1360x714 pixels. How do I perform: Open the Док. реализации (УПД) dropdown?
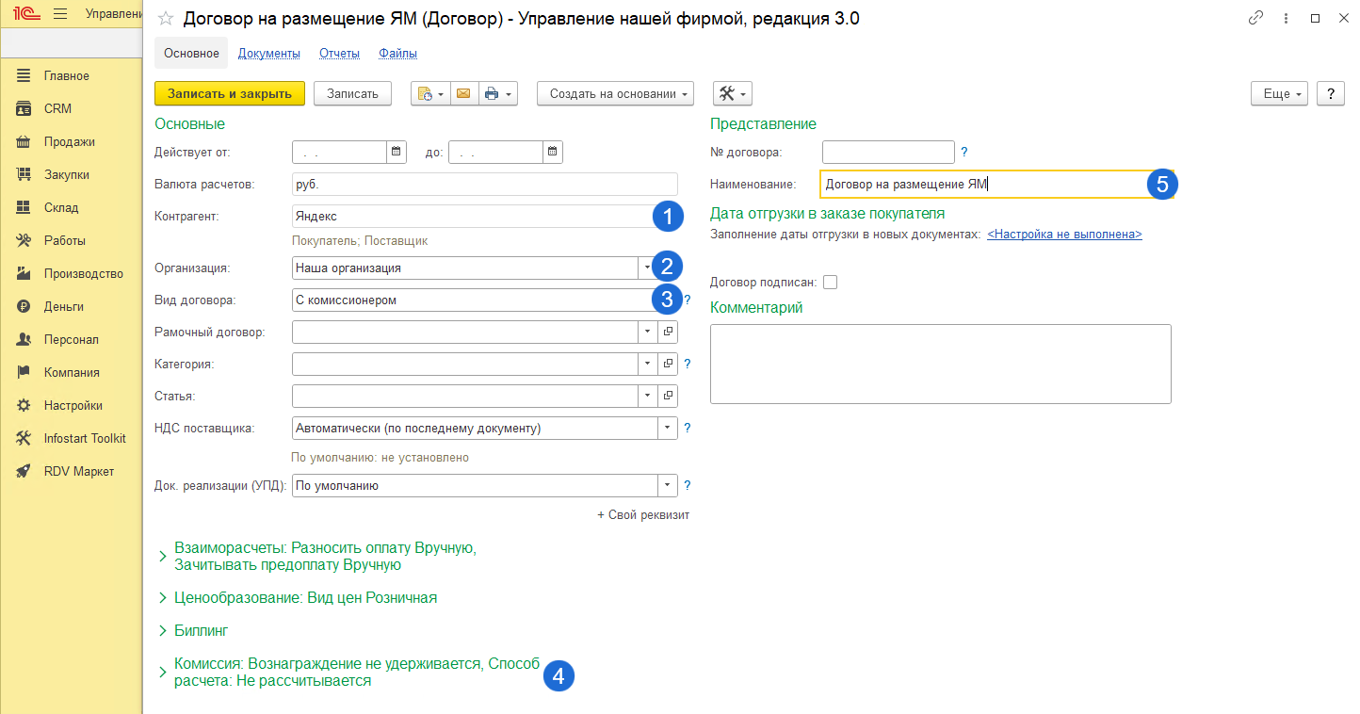[668, 486]
